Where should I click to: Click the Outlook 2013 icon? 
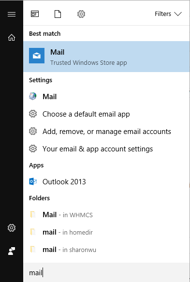tap(33, 181)
